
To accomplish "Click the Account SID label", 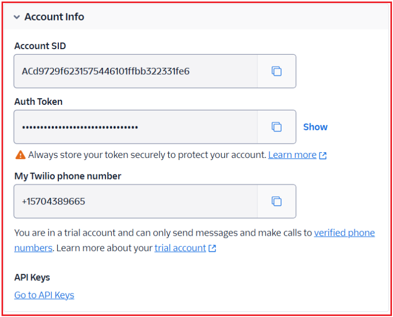I will click(x=40, y=46).
